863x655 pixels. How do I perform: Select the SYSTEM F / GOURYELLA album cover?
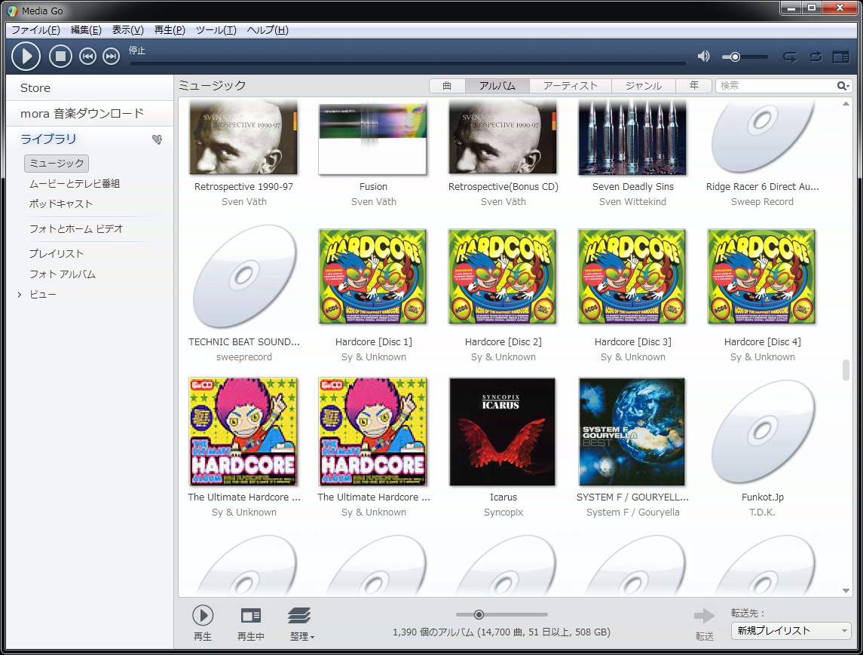pyautogui.click(x=632, y=432)
